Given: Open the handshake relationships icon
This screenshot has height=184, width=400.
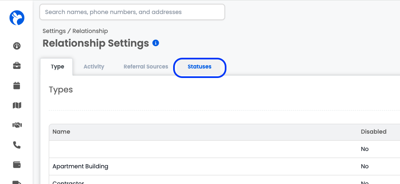Looking at the screenshot, I should (17, 125).
